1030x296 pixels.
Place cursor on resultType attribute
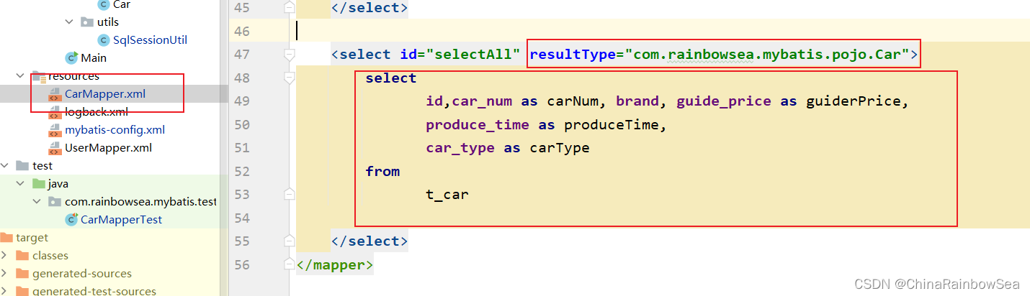(573, 55)
